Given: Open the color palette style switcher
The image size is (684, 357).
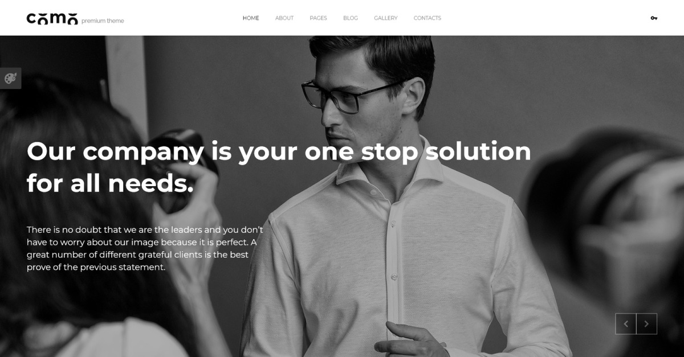Looking at the screenshot, I should click(10, 79).
